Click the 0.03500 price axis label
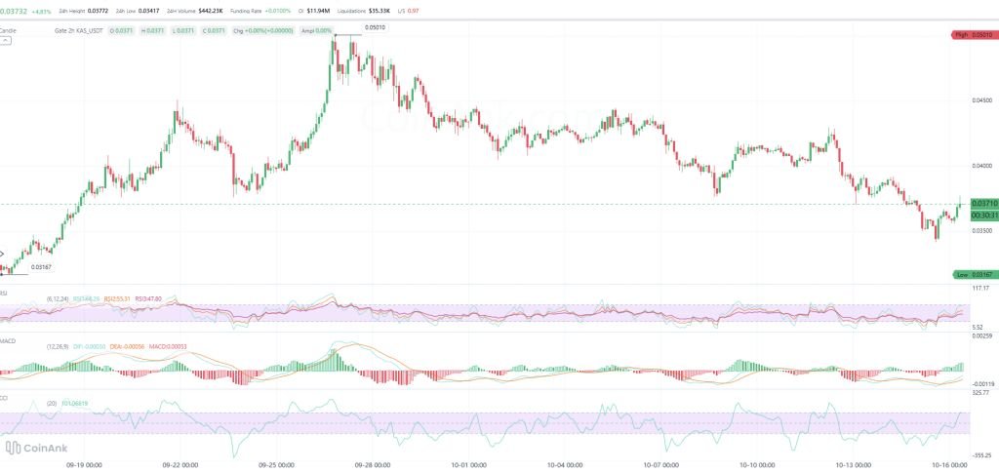The image size is (999, 472). pyautogui.click(x=981, y=230)
